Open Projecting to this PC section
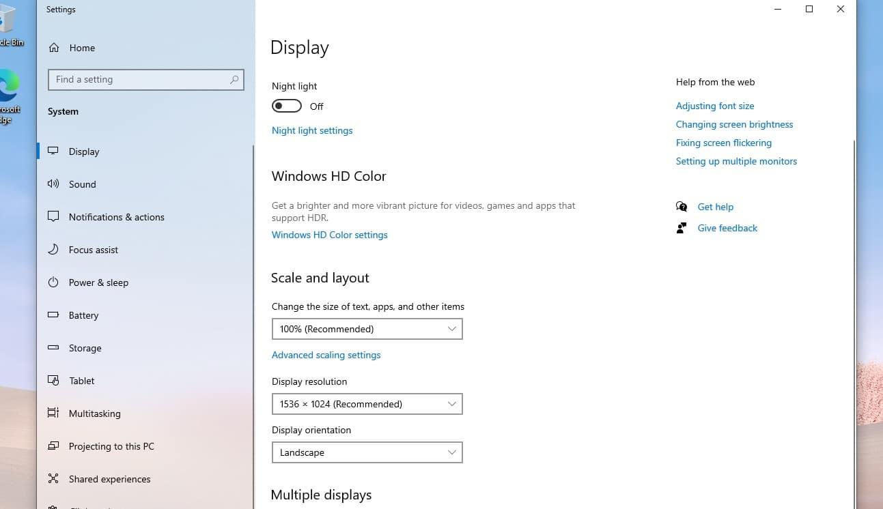 pyautogui.click(x=111, y=446)
